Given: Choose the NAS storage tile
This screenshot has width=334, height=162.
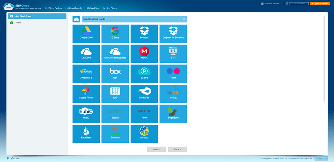Looking at the screenshot, I should [x=115, y=94].
